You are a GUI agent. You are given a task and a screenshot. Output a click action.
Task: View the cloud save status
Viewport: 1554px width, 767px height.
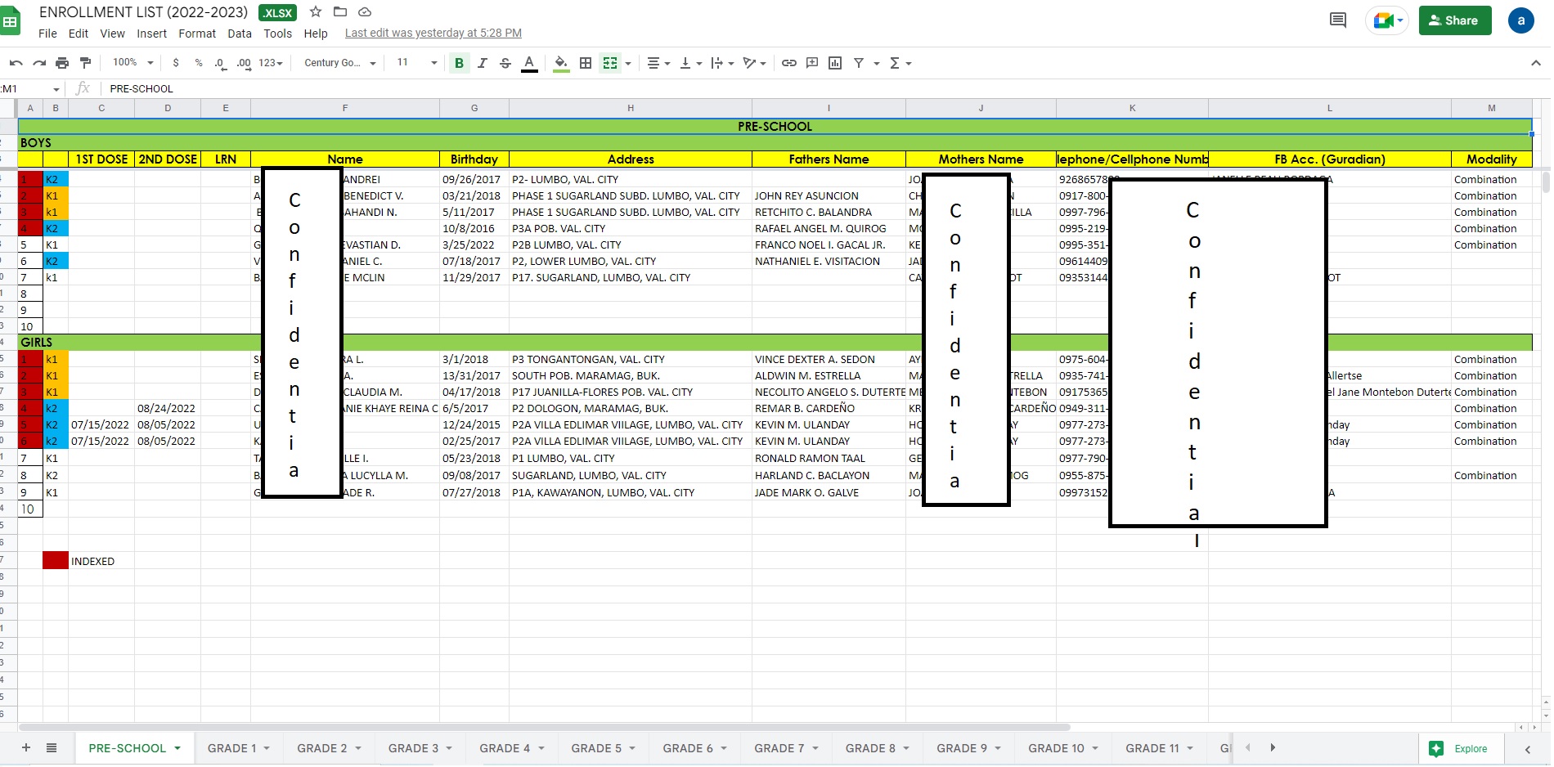365,12
